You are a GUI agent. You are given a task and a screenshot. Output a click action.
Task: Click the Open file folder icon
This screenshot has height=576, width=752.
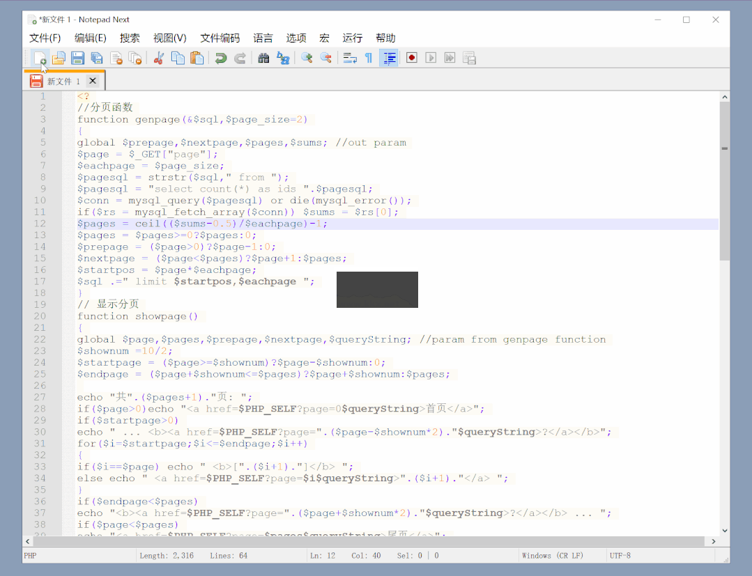click(x=59, y=59)
